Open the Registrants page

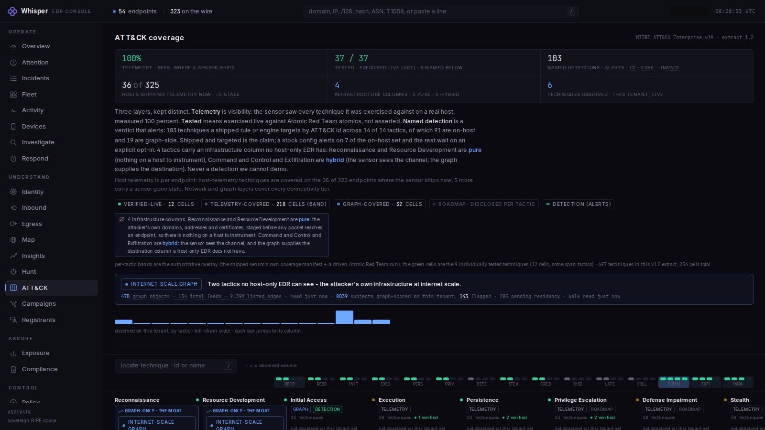(51, 320)
